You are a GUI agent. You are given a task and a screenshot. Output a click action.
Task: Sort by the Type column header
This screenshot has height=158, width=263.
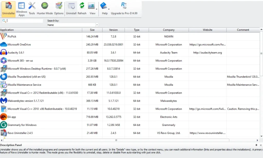[x=137, y=30]
